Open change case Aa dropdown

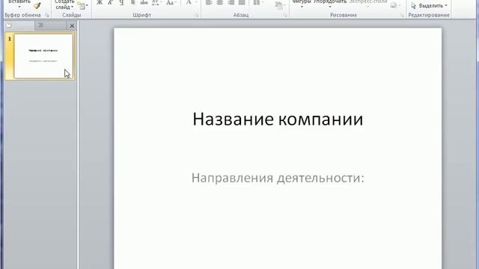point(171,3)
